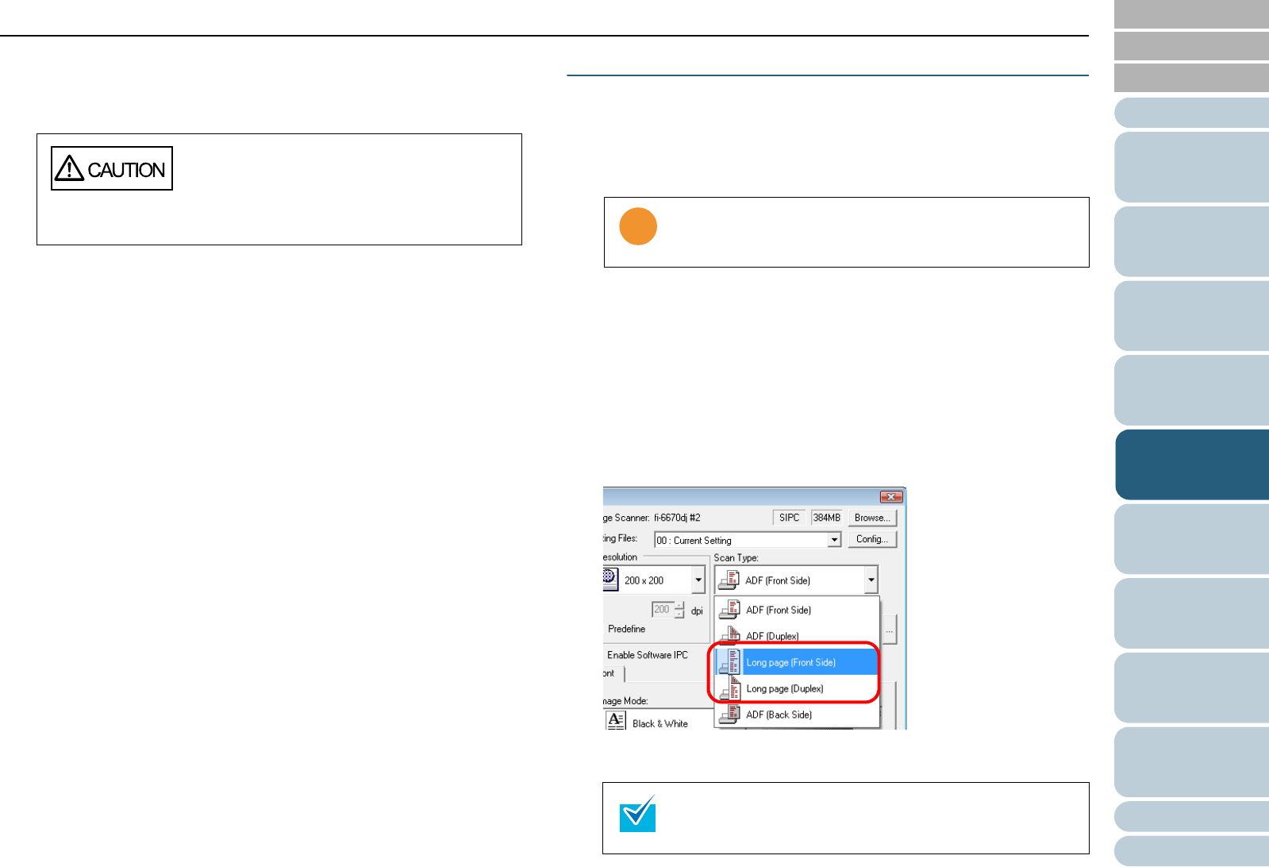This screenshot has height=867, width=1269.
Task: Click the SIPC indicator box
Action: 789,518
